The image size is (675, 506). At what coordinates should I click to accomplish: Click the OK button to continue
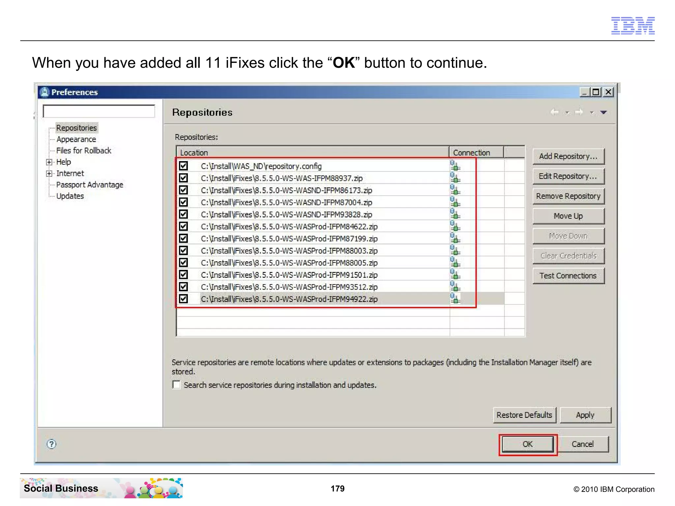[528, 444]
